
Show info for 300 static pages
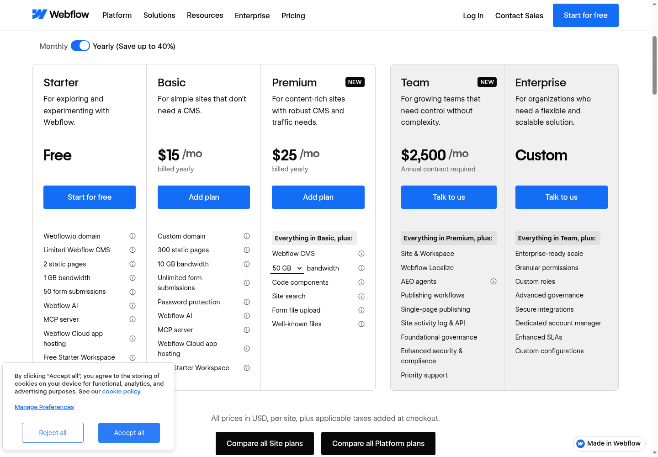point(247,250)
